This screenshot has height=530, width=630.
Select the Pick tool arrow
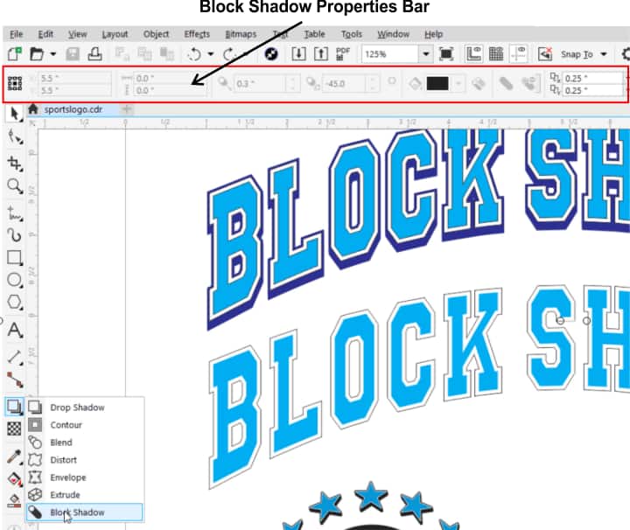[x=14, y=114]
